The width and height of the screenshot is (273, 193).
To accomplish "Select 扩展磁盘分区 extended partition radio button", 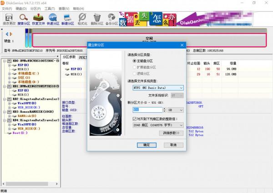I will (134, 67).
